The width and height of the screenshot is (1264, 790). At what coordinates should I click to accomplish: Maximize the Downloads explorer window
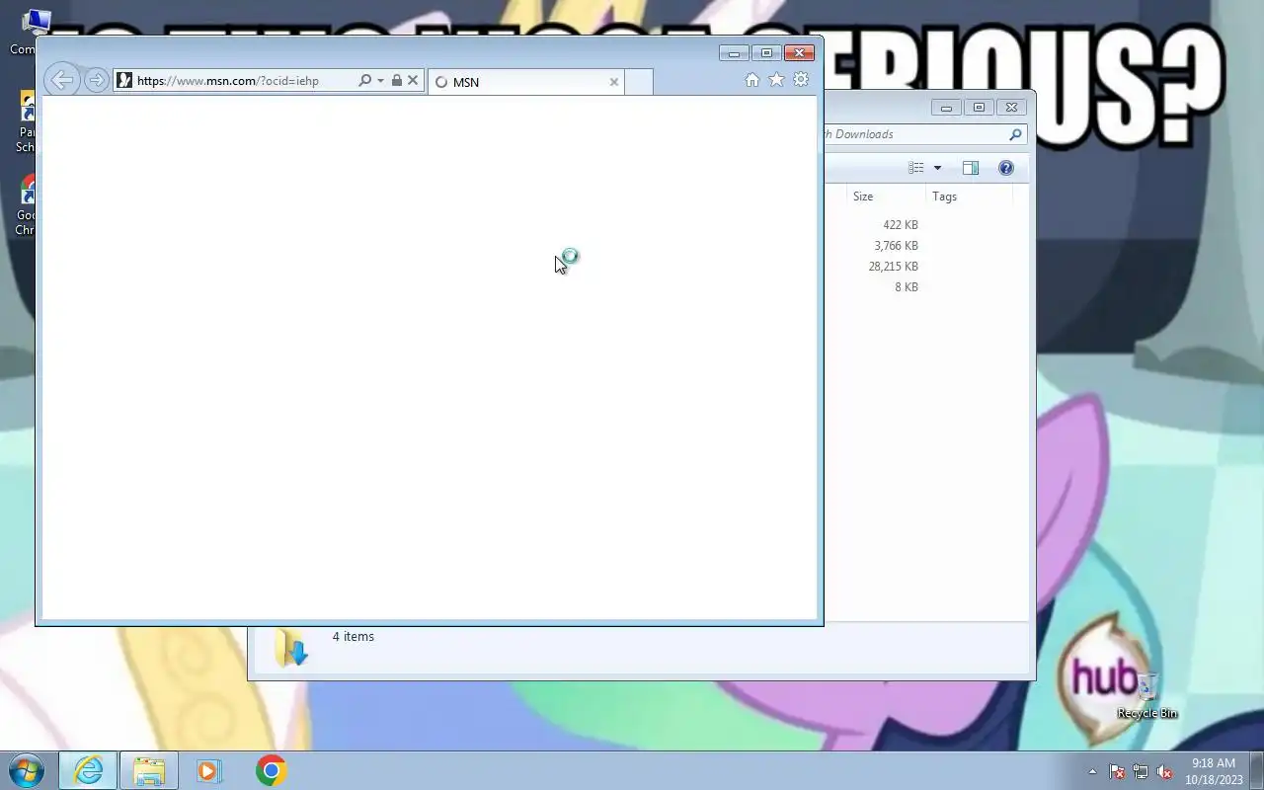pos(979,108)
